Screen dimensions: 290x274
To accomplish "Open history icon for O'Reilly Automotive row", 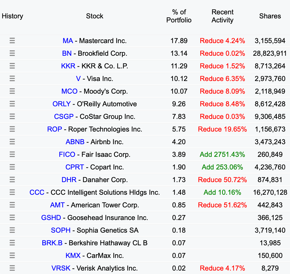I will click(12, 104).
